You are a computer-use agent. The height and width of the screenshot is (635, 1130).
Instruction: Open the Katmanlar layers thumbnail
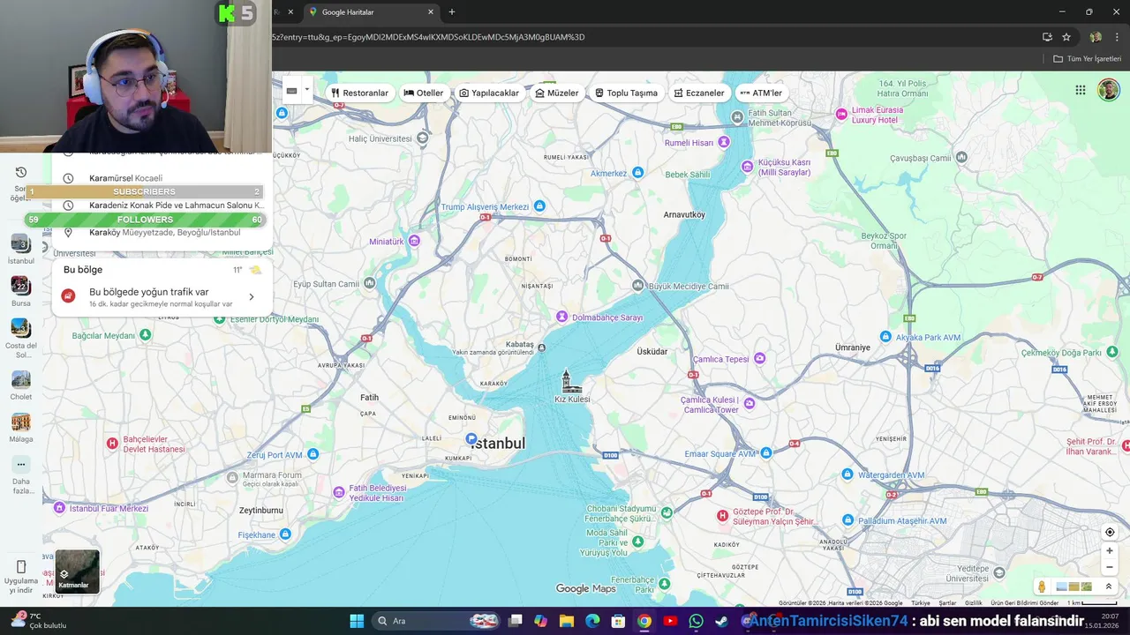(x=77, y=571)
